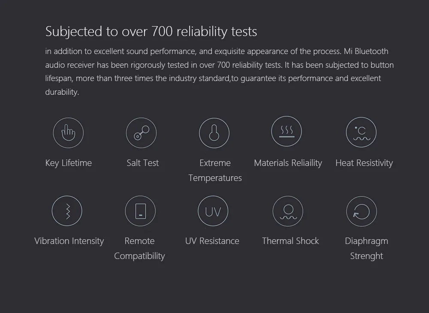Click the Key Lifetime finger-tap icon

tap(68, 133)
